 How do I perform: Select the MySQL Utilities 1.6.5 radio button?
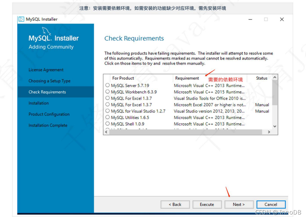click(107, 117)
